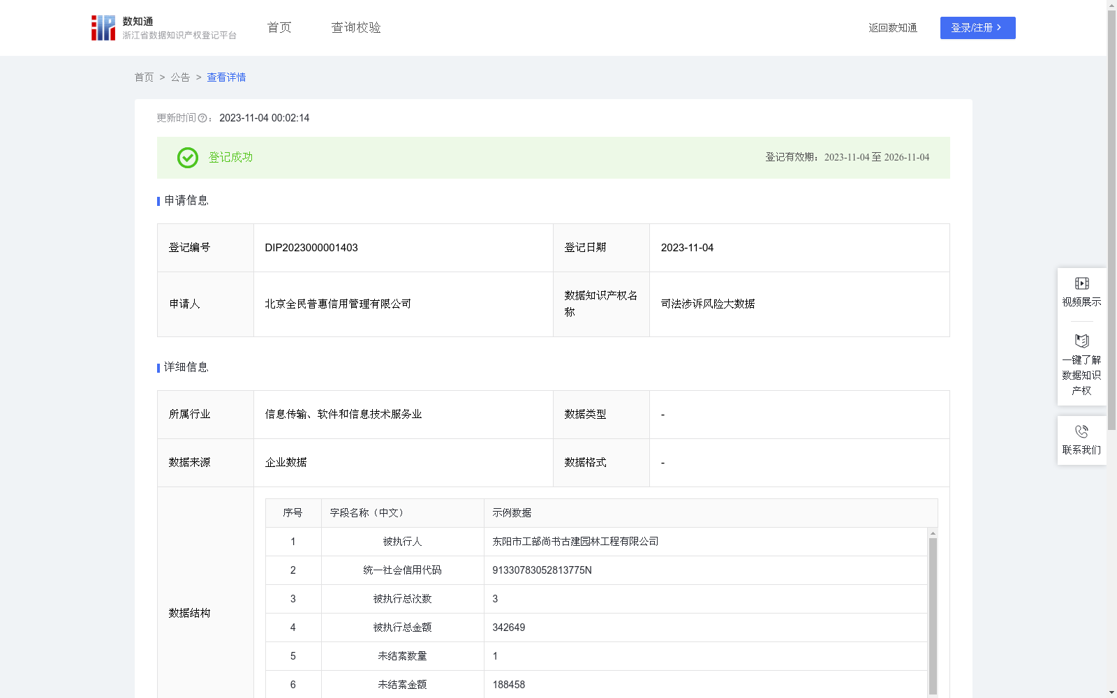Image resolution: width=1117 pixels, height=698 pixels.
Task: Click field name 被执行人
Action: coord(403,542)
